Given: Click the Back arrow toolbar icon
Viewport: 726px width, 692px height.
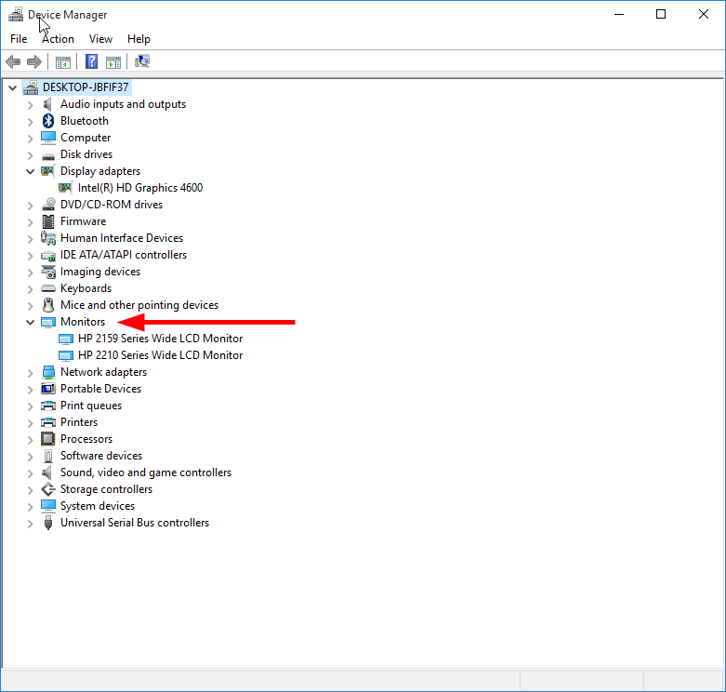Looking at the screenshot, I should pyautogui.click(x=13, y=61).
